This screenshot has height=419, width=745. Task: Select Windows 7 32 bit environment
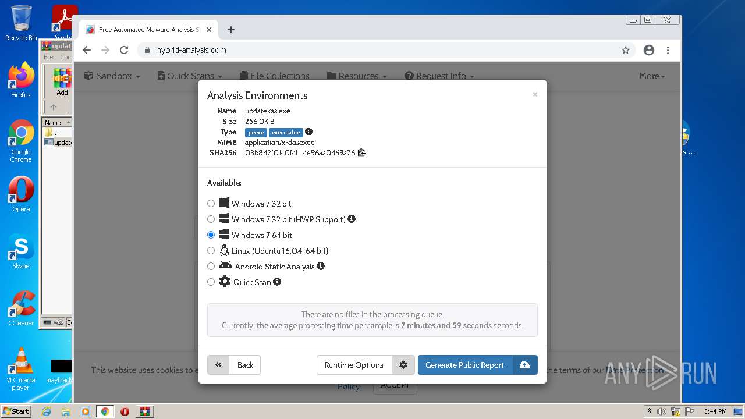(x=211, y=204)
